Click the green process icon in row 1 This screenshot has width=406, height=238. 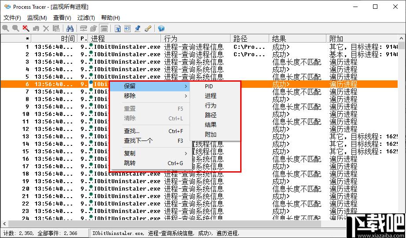pos(91,46)
